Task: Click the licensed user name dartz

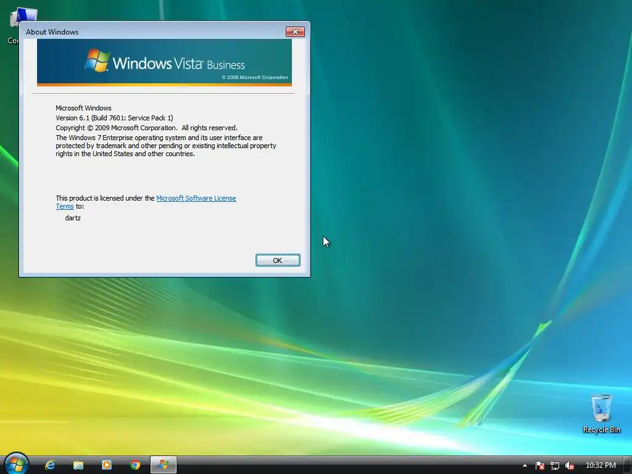Action: [x=73, y=218]
